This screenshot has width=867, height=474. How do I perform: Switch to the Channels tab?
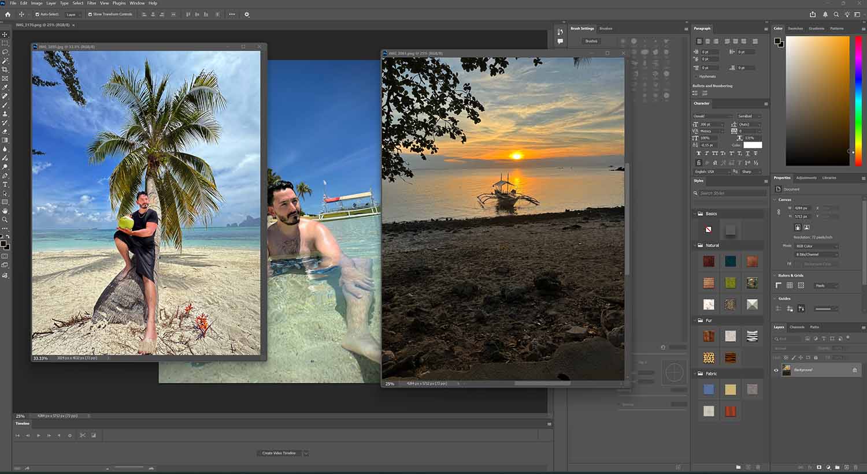(797, 327)
